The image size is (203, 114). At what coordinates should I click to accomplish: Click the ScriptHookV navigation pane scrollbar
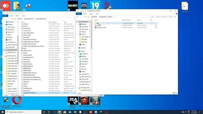pyautogui.click(x=92, y=35)
